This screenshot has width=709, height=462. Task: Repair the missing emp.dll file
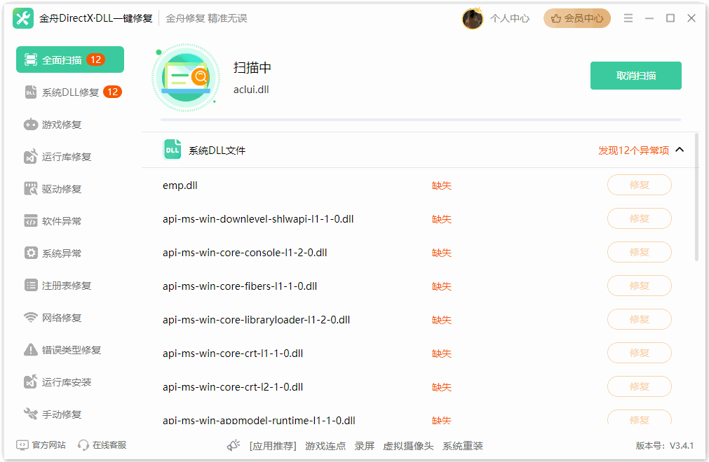639,185
